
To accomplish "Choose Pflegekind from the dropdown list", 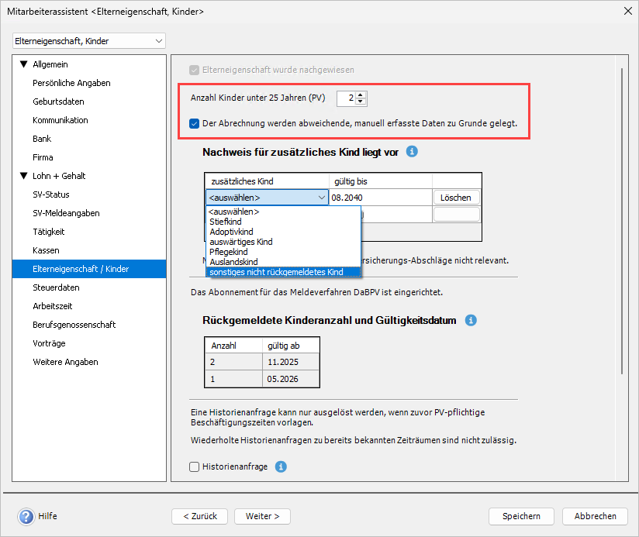I will coord(229,252).
